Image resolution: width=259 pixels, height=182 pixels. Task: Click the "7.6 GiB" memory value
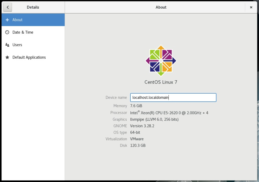click(136, 106)
